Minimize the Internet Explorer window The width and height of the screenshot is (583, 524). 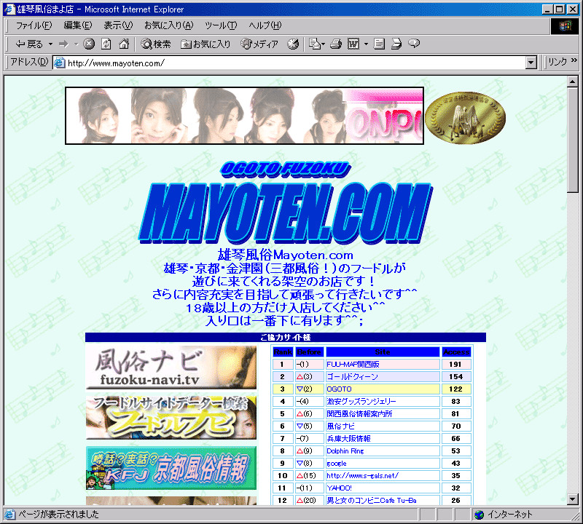pyautogui.click(x=547, y=9)
